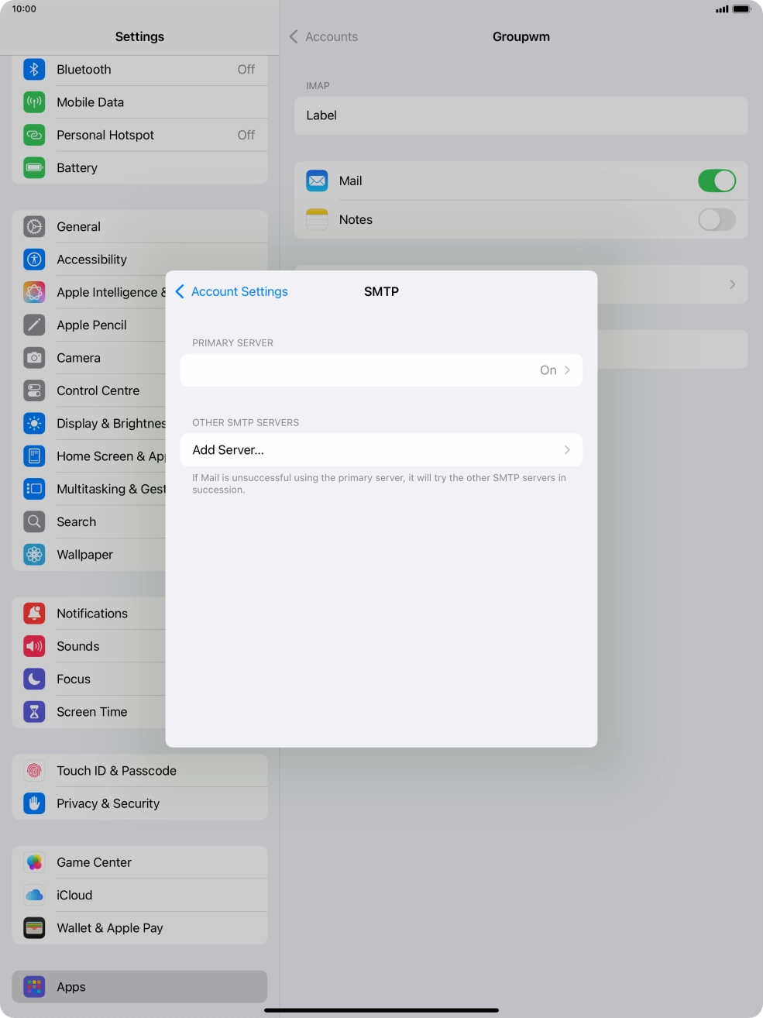Open the Apps section in sidebar
The image size is (763, 1018).
coord(71,987)
